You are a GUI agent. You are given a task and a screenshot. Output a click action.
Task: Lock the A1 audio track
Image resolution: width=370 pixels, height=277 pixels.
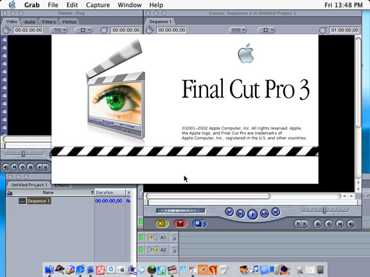(x=173, y=237)
